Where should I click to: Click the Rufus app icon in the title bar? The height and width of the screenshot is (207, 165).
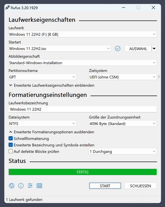pos(7,8)
